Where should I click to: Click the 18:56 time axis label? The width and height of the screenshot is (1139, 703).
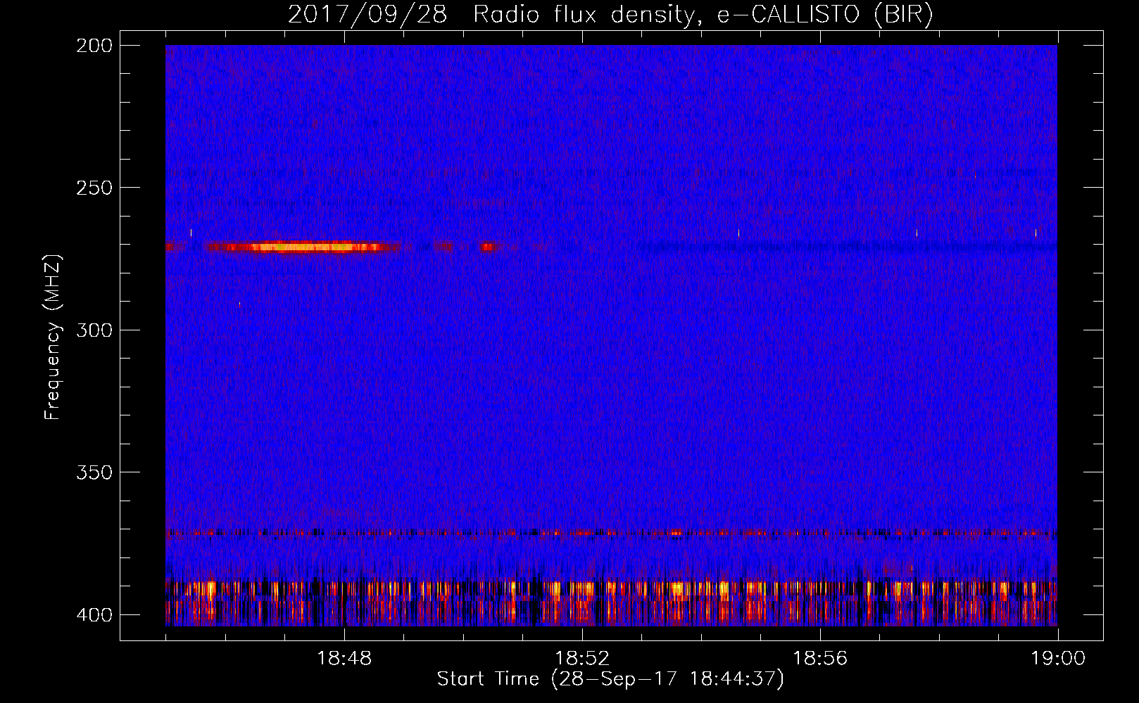click(820, 659)
